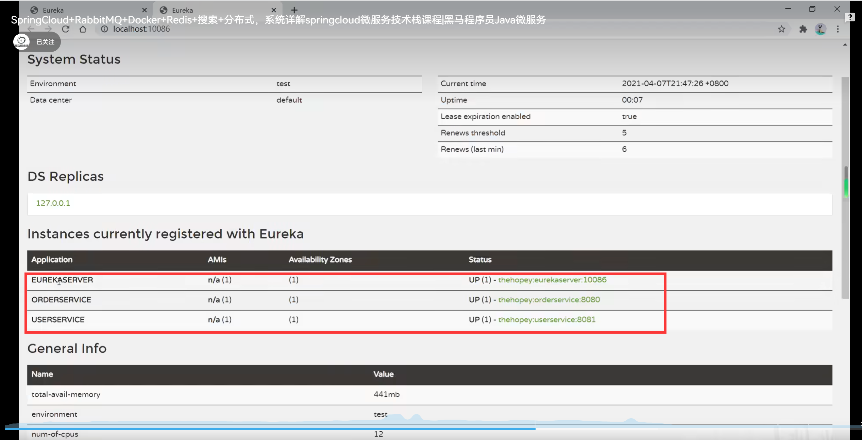Screen dimensions: 862x440
Task: Click the 127.0.0.1 replica link
Action: click(53, 203)
